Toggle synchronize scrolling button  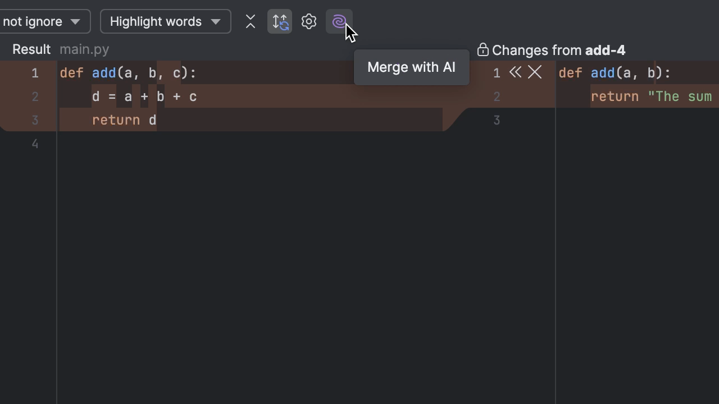tap(280, 22)
